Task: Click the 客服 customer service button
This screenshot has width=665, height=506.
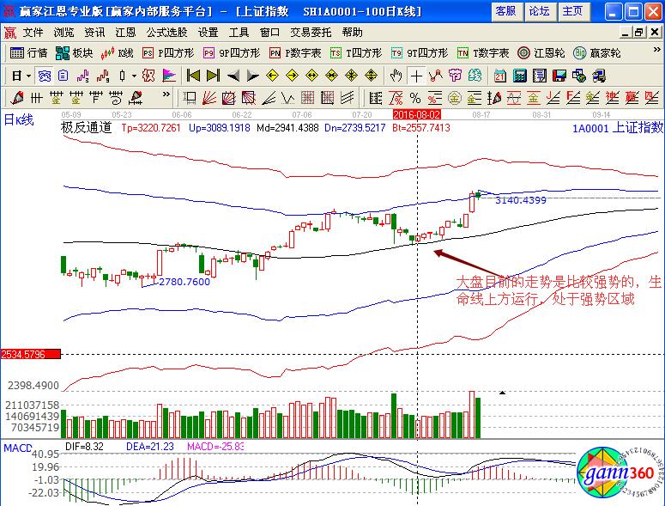Action: (x=506, y=11)
